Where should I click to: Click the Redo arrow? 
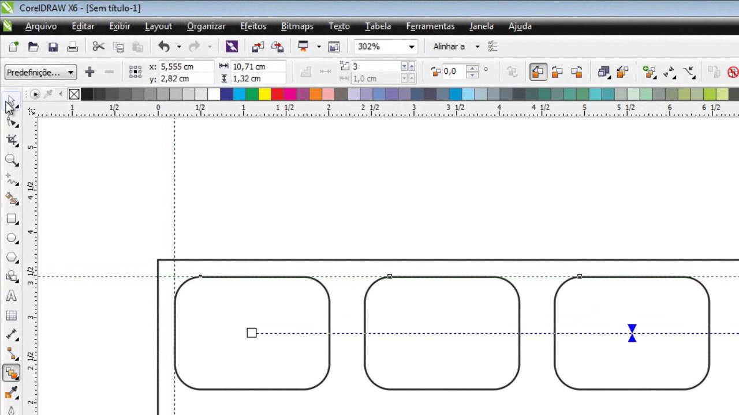(x=195, y=47)
